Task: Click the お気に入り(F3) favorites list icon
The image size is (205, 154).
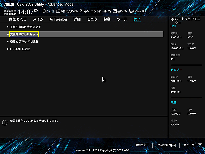Action: (x=58, y=11)
